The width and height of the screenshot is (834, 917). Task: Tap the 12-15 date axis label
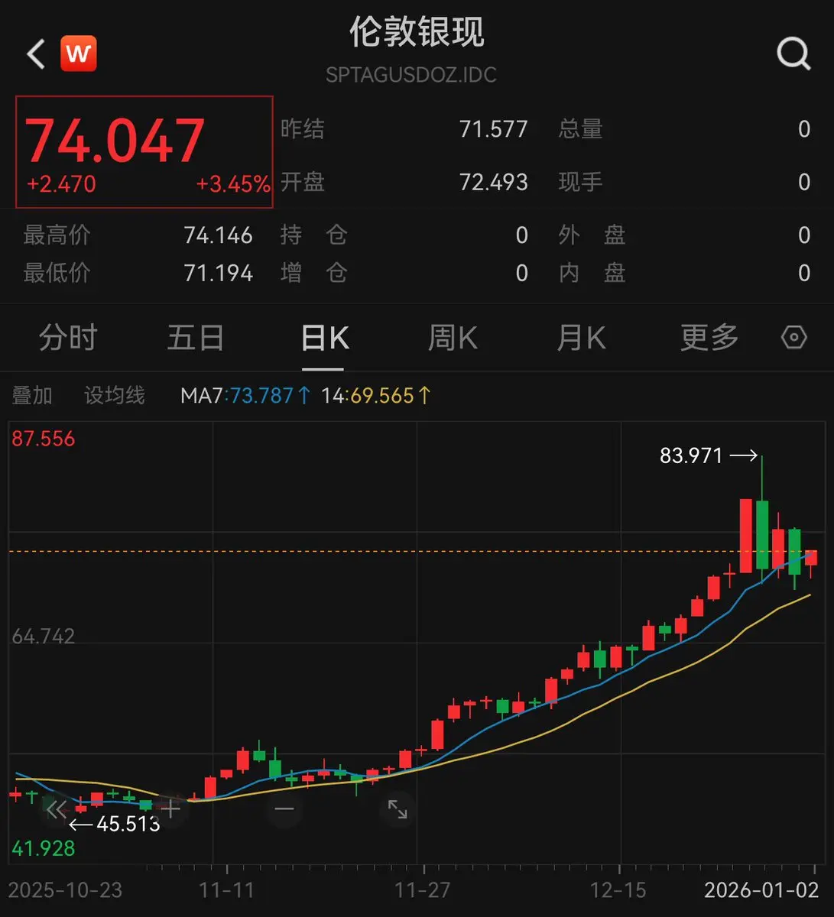[x=618, y=890]
